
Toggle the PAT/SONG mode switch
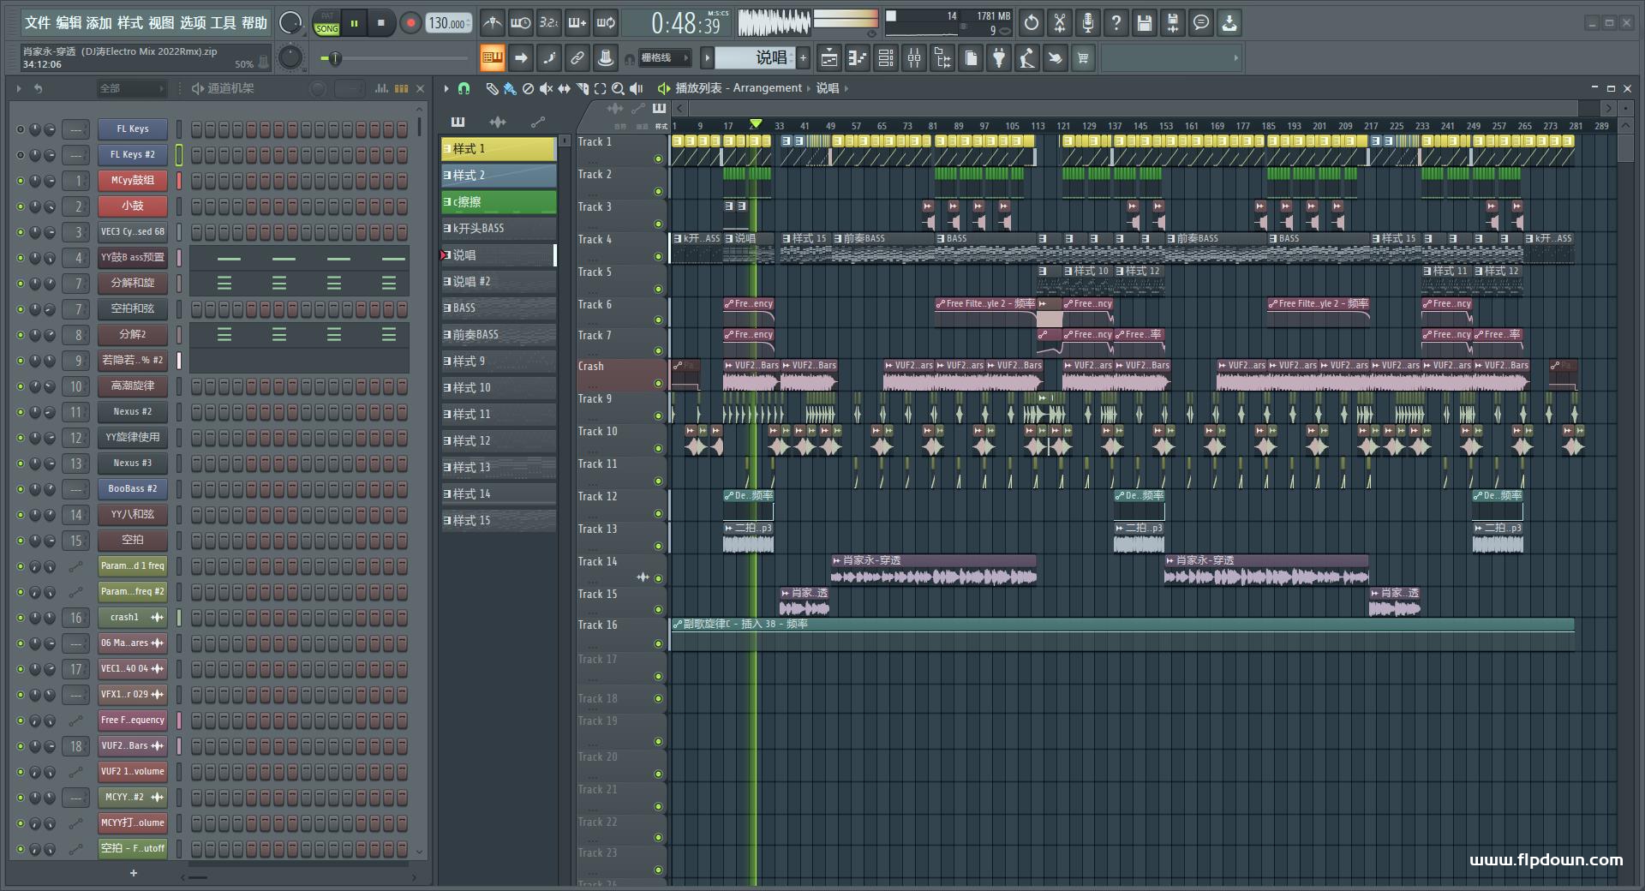point(326,23)
